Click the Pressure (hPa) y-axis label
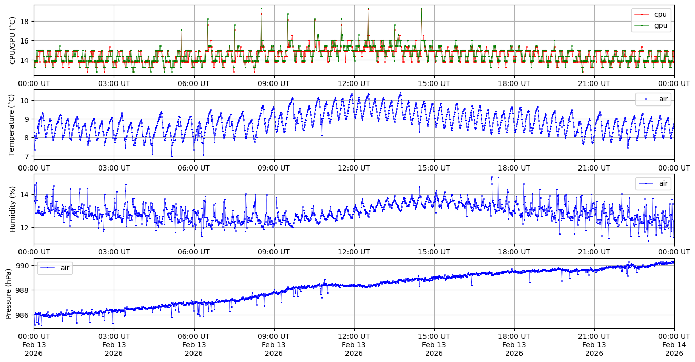 [9, 293]
